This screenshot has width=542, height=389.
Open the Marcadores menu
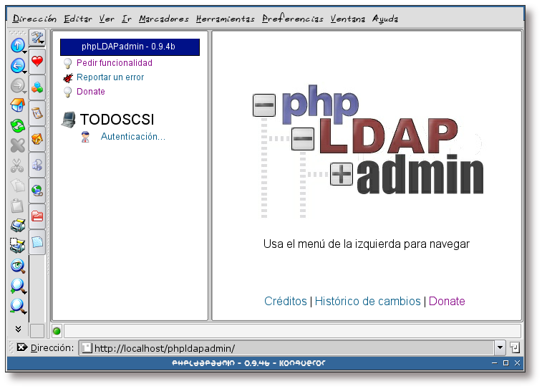click(164, 19)
